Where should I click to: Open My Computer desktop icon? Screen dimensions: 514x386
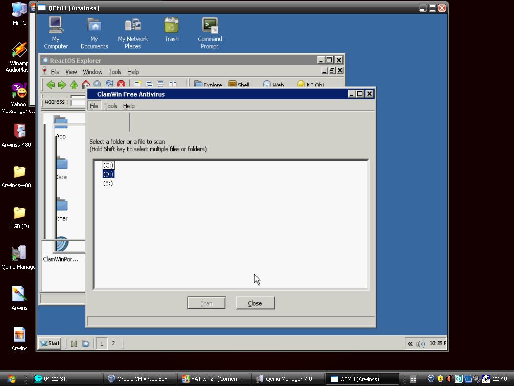point(56,32)
